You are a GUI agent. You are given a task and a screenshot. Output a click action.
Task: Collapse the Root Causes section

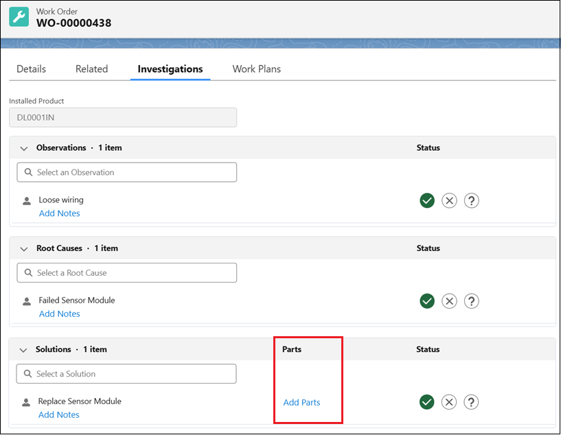[24, 249]
